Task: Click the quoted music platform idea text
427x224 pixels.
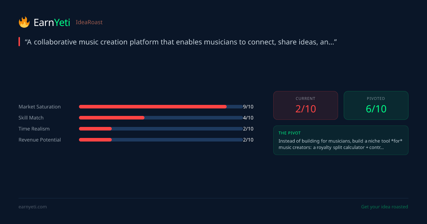Action: [x=181, y=42]
